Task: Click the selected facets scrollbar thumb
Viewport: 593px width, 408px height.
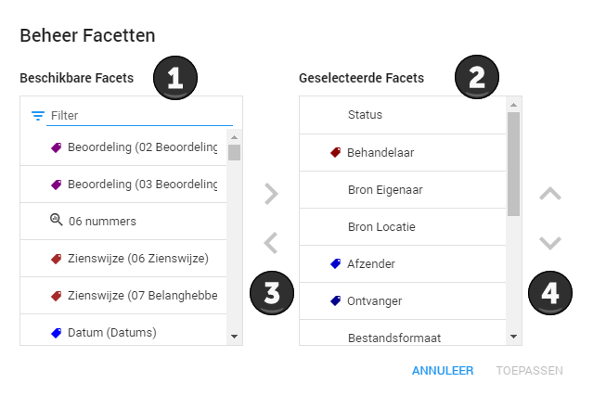Action: coord(513,164)
